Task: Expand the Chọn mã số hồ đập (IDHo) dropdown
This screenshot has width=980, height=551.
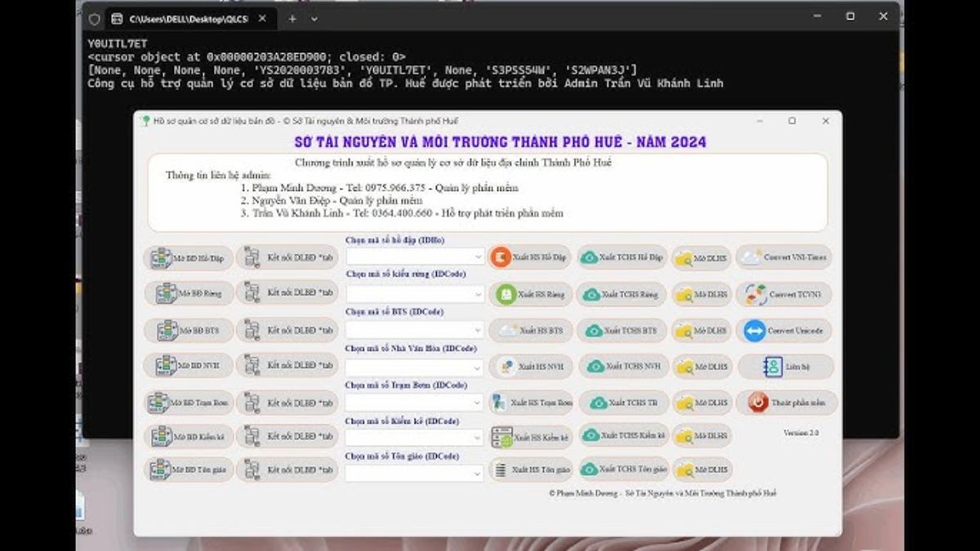Action: pyautogui.click(x=415, y=256)
